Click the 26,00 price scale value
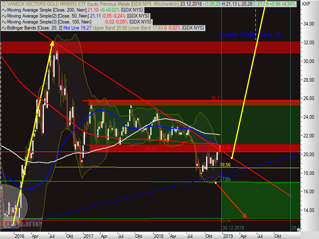This screenshot has width=319, height=239. tap(309, 98)
